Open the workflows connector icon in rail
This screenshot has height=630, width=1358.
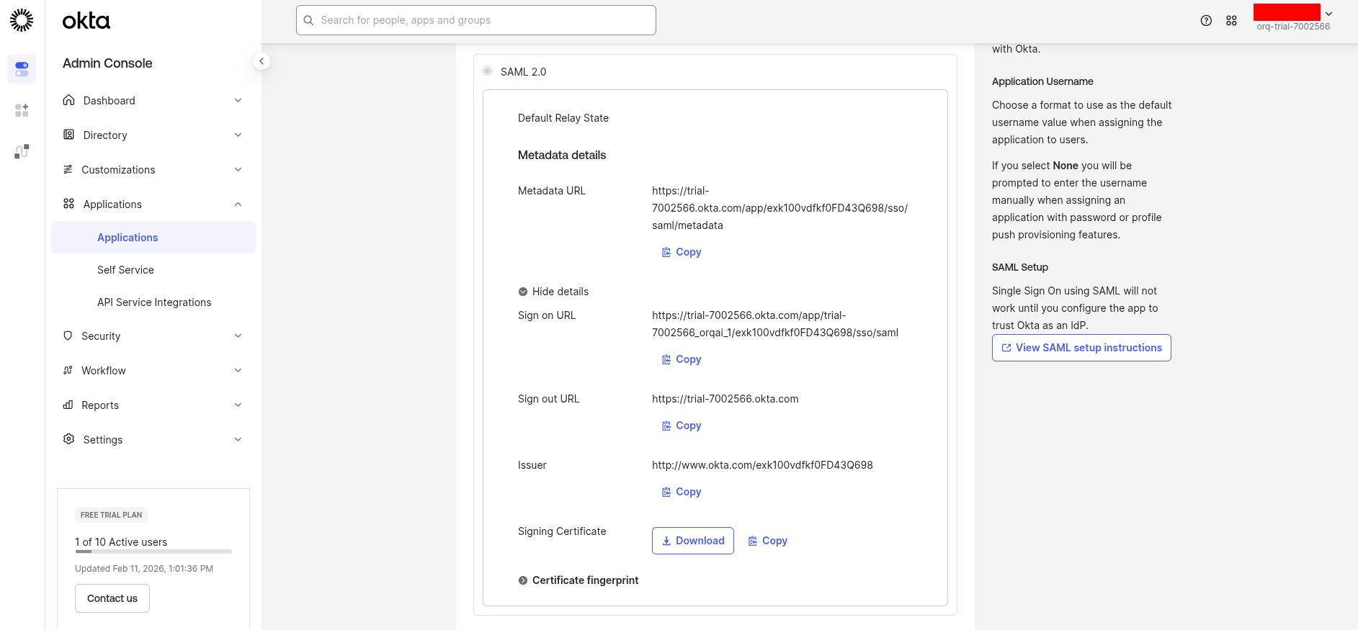[x=22, y=151]
